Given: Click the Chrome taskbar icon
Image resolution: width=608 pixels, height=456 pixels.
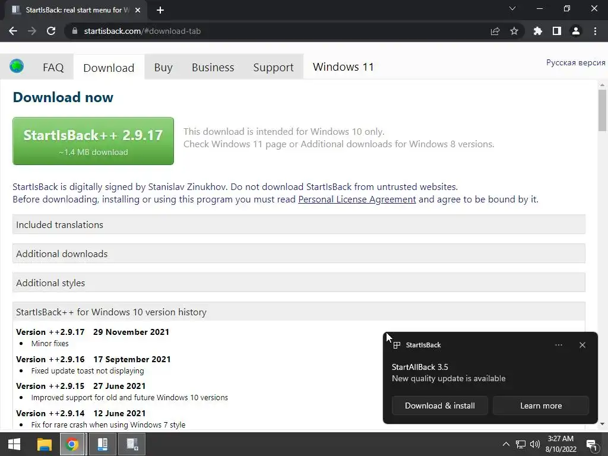Looking at the screenshot, I should tap(72, 444).
